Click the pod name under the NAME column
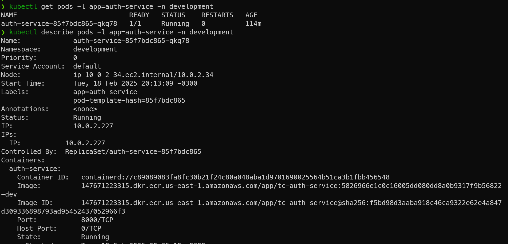Viewport: 508px width, 244px height. point(59,24)
